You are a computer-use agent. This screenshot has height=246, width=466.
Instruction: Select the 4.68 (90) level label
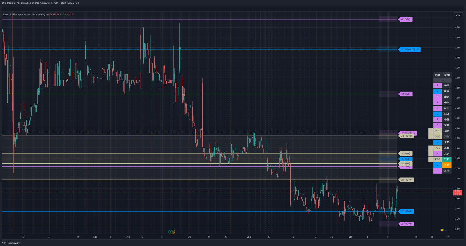[x=406, y=94]
